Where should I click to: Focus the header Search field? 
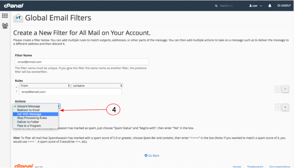pos(226,6)
